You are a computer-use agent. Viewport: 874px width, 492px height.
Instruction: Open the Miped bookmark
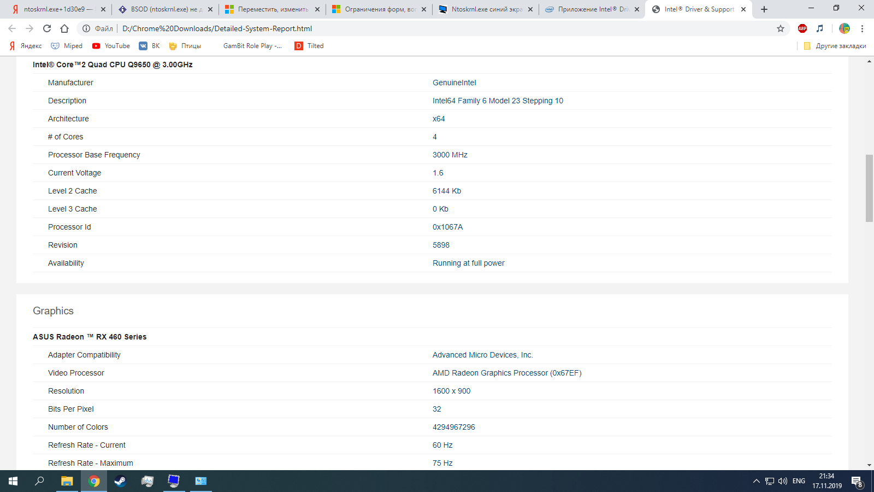click(67, 46)
